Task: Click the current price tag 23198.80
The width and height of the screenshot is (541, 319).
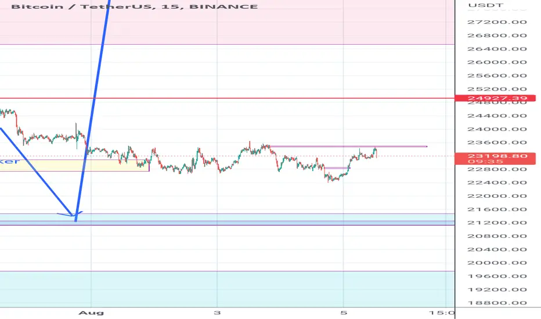Action: (497, 156)
